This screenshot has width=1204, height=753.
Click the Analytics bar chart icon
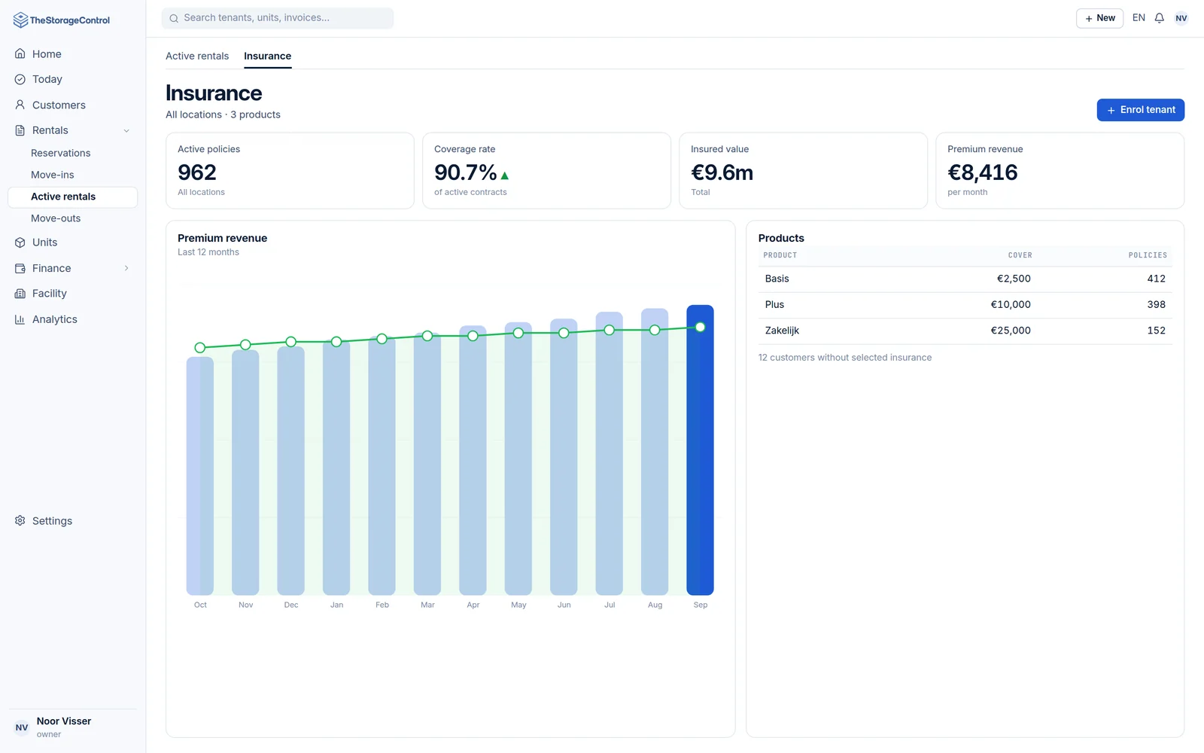pos(20,319)
